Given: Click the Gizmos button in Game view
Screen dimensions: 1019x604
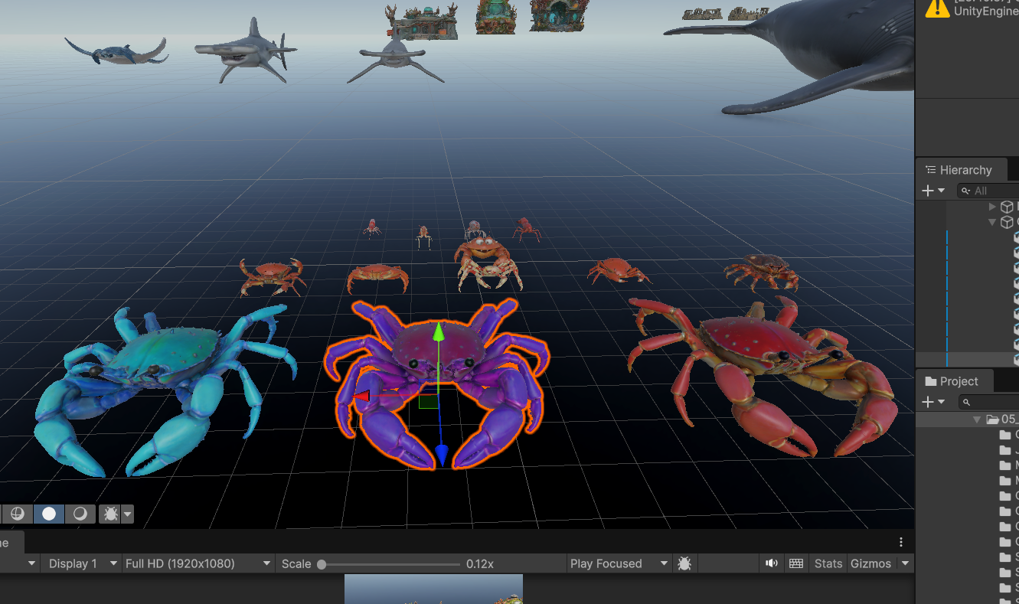Looking at the screenshot, I should click(x=870, y=563).
